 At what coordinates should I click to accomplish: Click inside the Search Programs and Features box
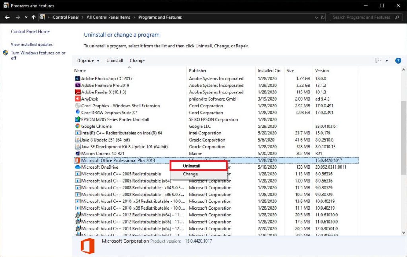coord(364,17)
